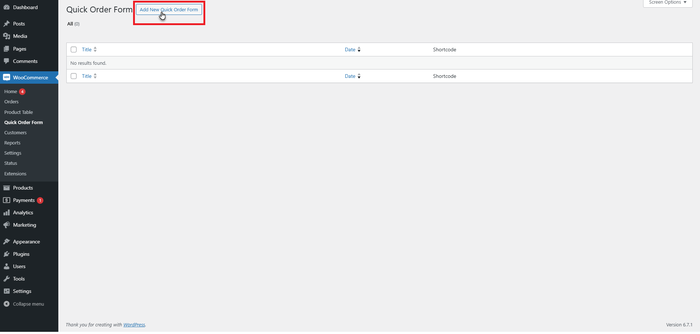Click the Marketing megaphone icon
This screenshot has height=334, width=700.
[x=7, y=225]
